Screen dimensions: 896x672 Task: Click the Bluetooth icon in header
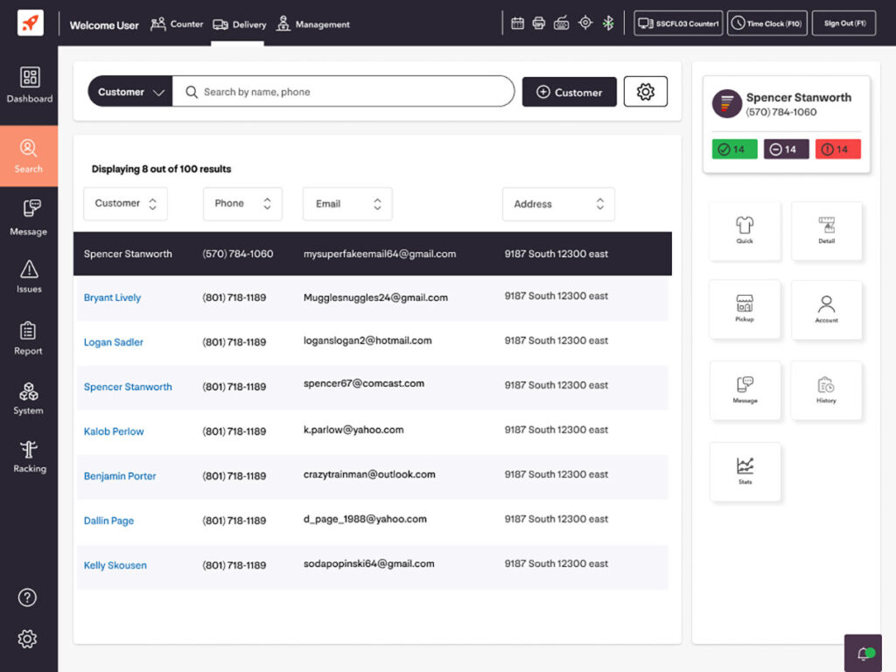tap(608, 24)
